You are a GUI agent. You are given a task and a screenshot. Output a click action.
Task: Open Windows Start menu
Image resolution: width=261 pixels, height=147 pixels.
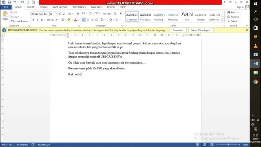coord(256,4)
